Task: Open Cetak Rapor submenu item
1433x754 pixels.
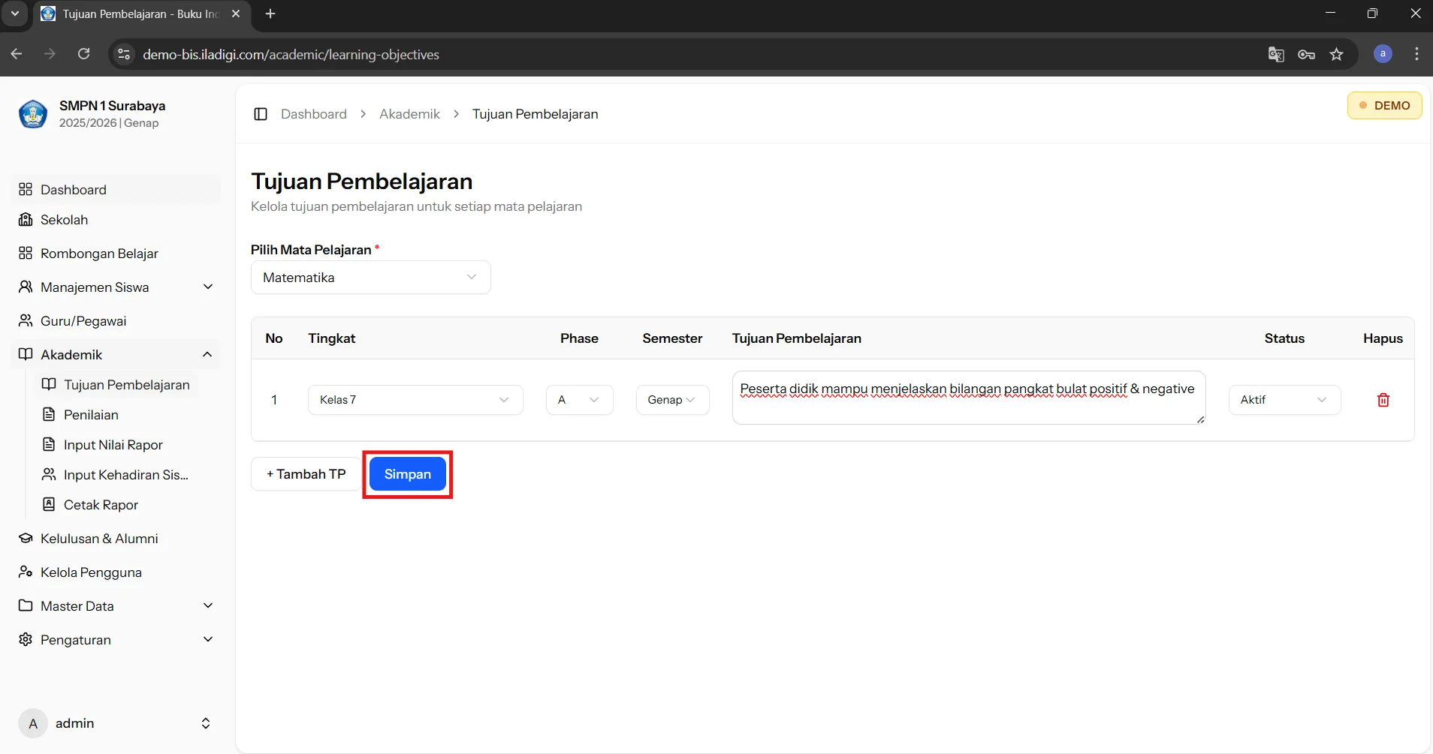Action: click(117, 504)
